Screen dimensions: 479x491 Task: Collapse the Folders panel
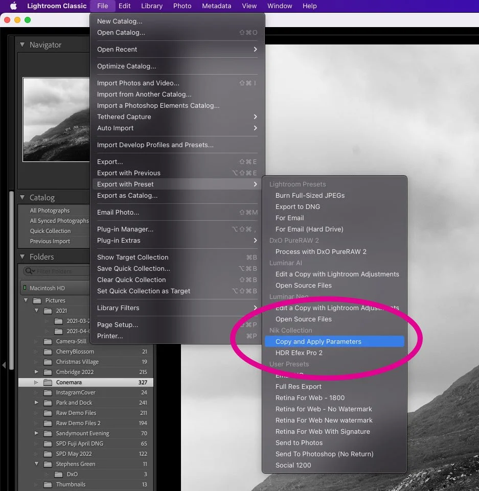pyautogui.click(x=22, y=257)
